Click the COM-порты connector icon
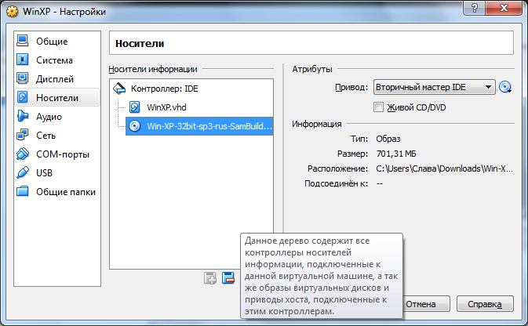528x326 pixels. point(23,154)
